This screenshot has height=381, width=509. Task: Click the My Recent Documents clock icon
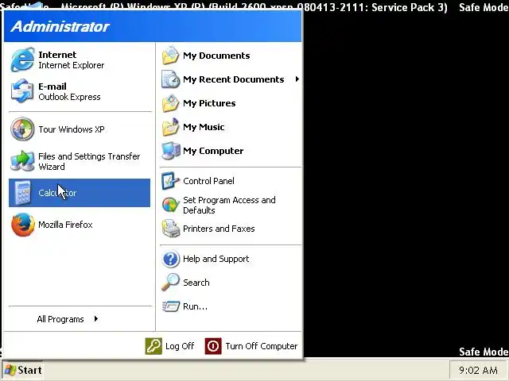click(x=170, y=79)
